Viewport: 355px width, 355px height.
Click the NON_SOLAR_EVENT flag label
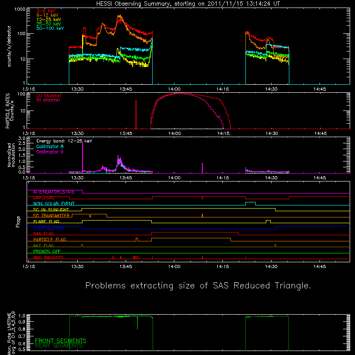(54, 204)
